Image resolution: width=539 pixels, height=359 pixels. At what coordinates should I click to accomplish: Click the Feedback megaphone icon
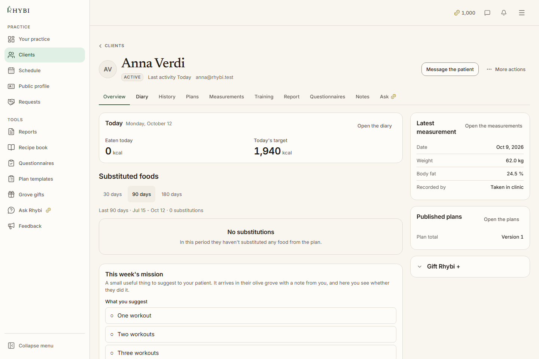(11, 226)
